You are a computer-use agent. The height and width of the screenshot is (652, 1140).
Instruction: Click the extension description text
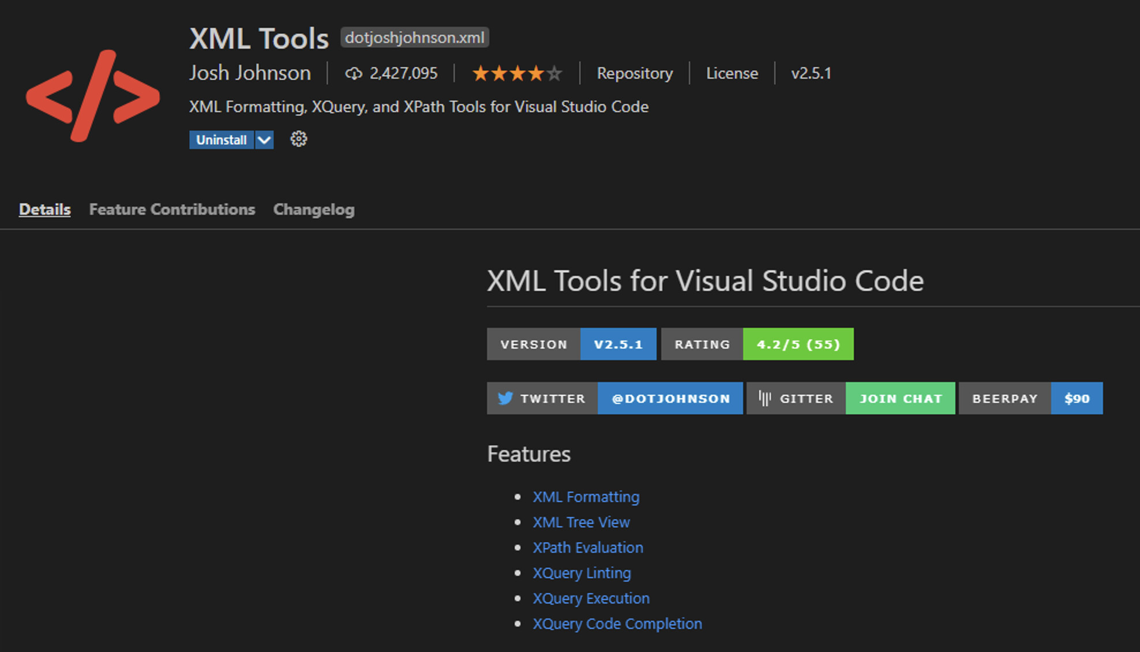419,107
